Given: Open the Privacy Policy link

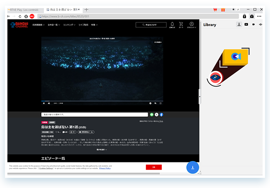Looking at the screenshot, I should 105,169.
